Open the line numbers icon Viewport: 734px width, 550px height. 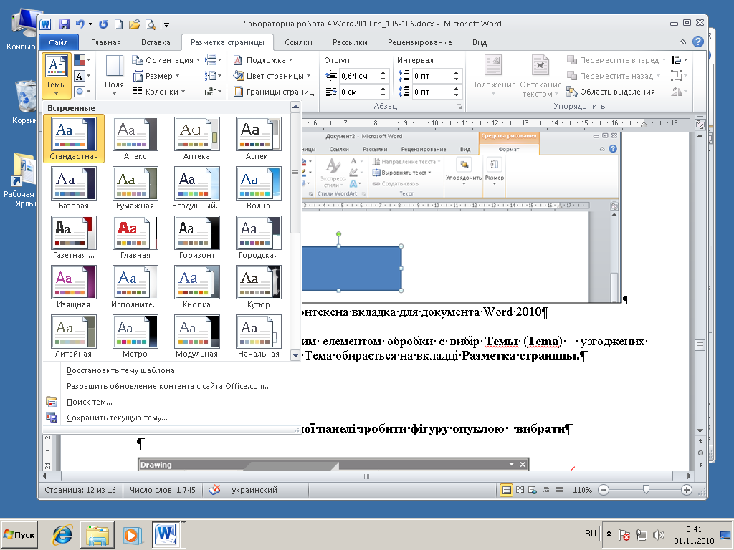coord(214,76)
